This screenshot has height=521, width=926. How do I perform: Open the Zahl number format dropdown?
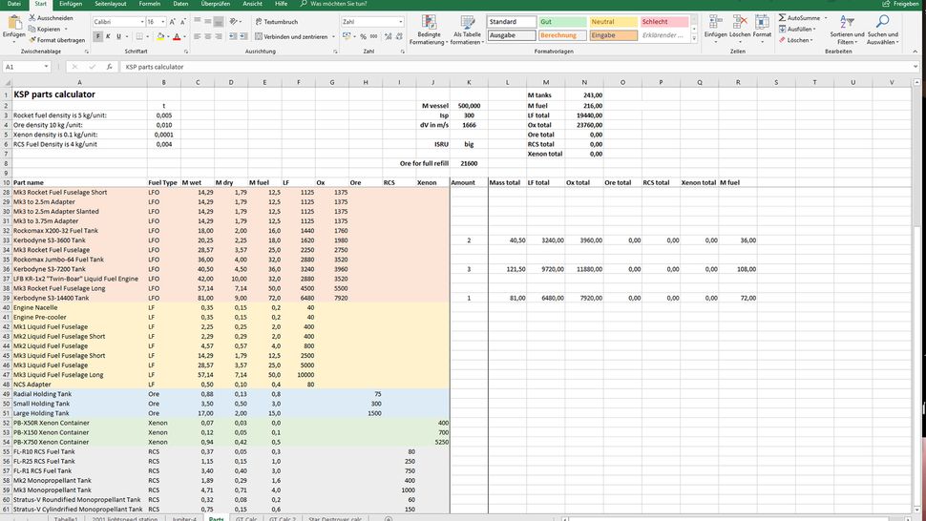400,22
